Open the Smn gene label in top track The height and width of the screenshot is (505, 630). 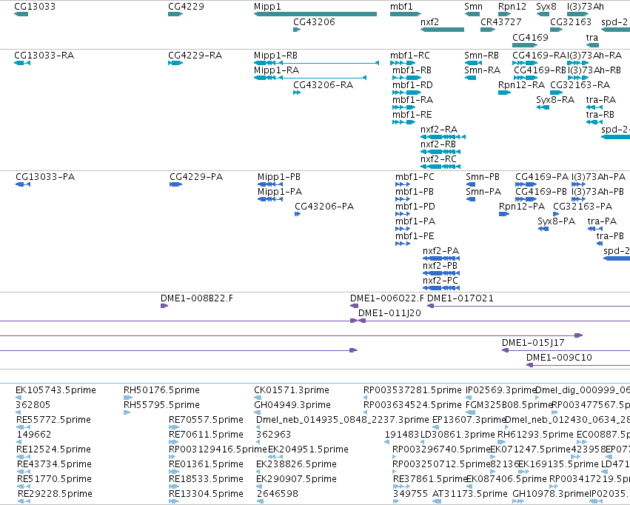tap(473, 7)
